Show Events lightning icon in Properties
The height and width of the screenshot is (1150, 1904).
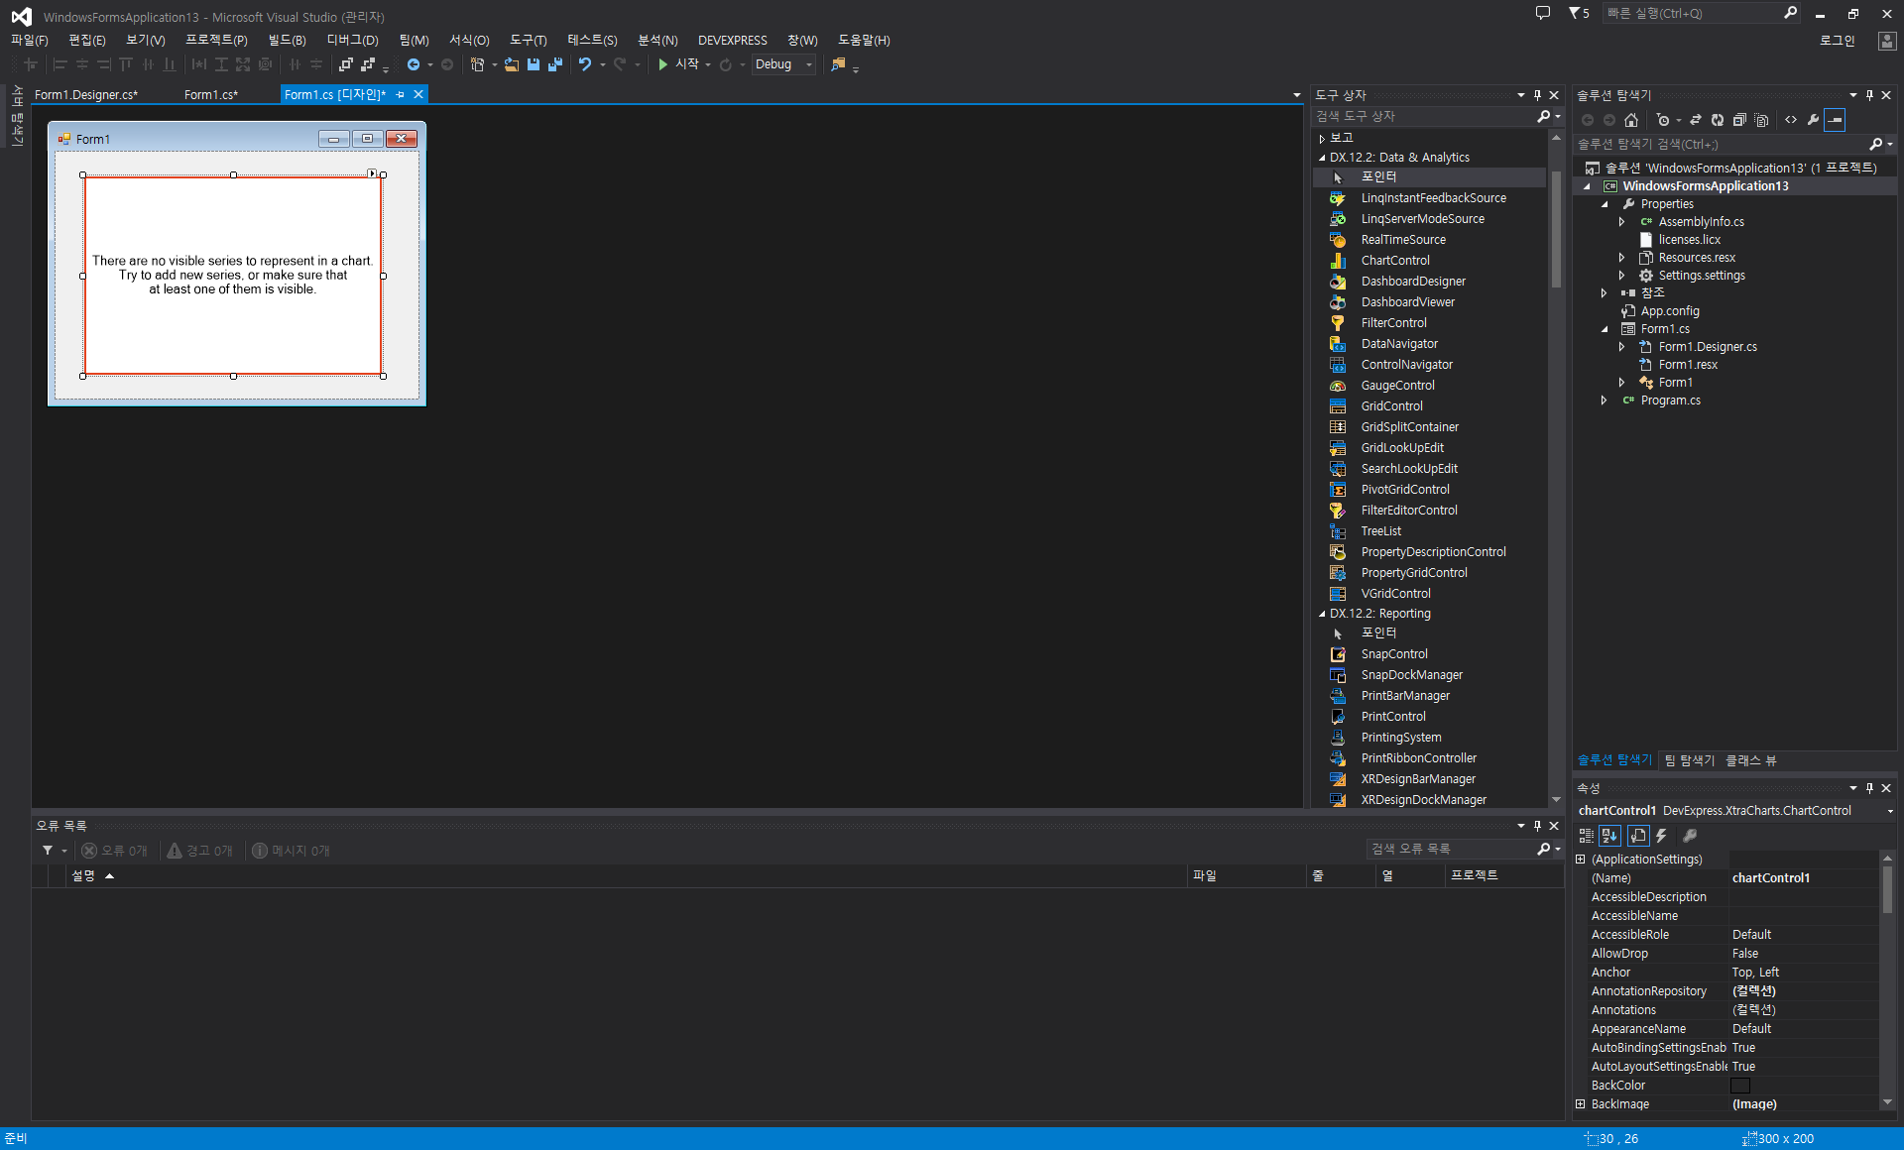click(1661, 836)
